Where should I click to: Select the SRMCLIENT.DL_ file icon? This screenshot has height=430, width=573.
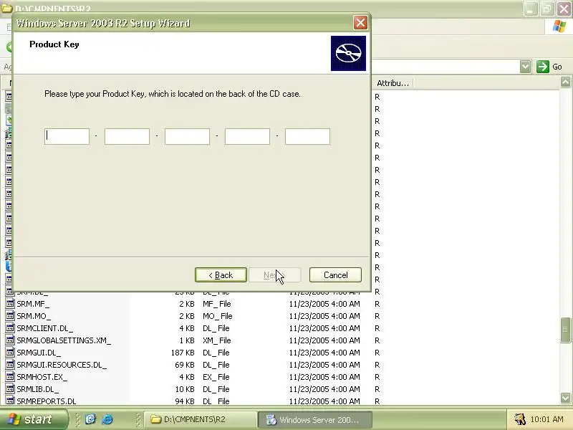coord(10,328)
